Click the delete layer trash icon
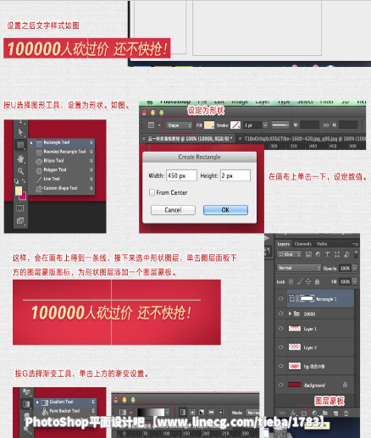The image size is (371, 438). [x=346, y=413]
